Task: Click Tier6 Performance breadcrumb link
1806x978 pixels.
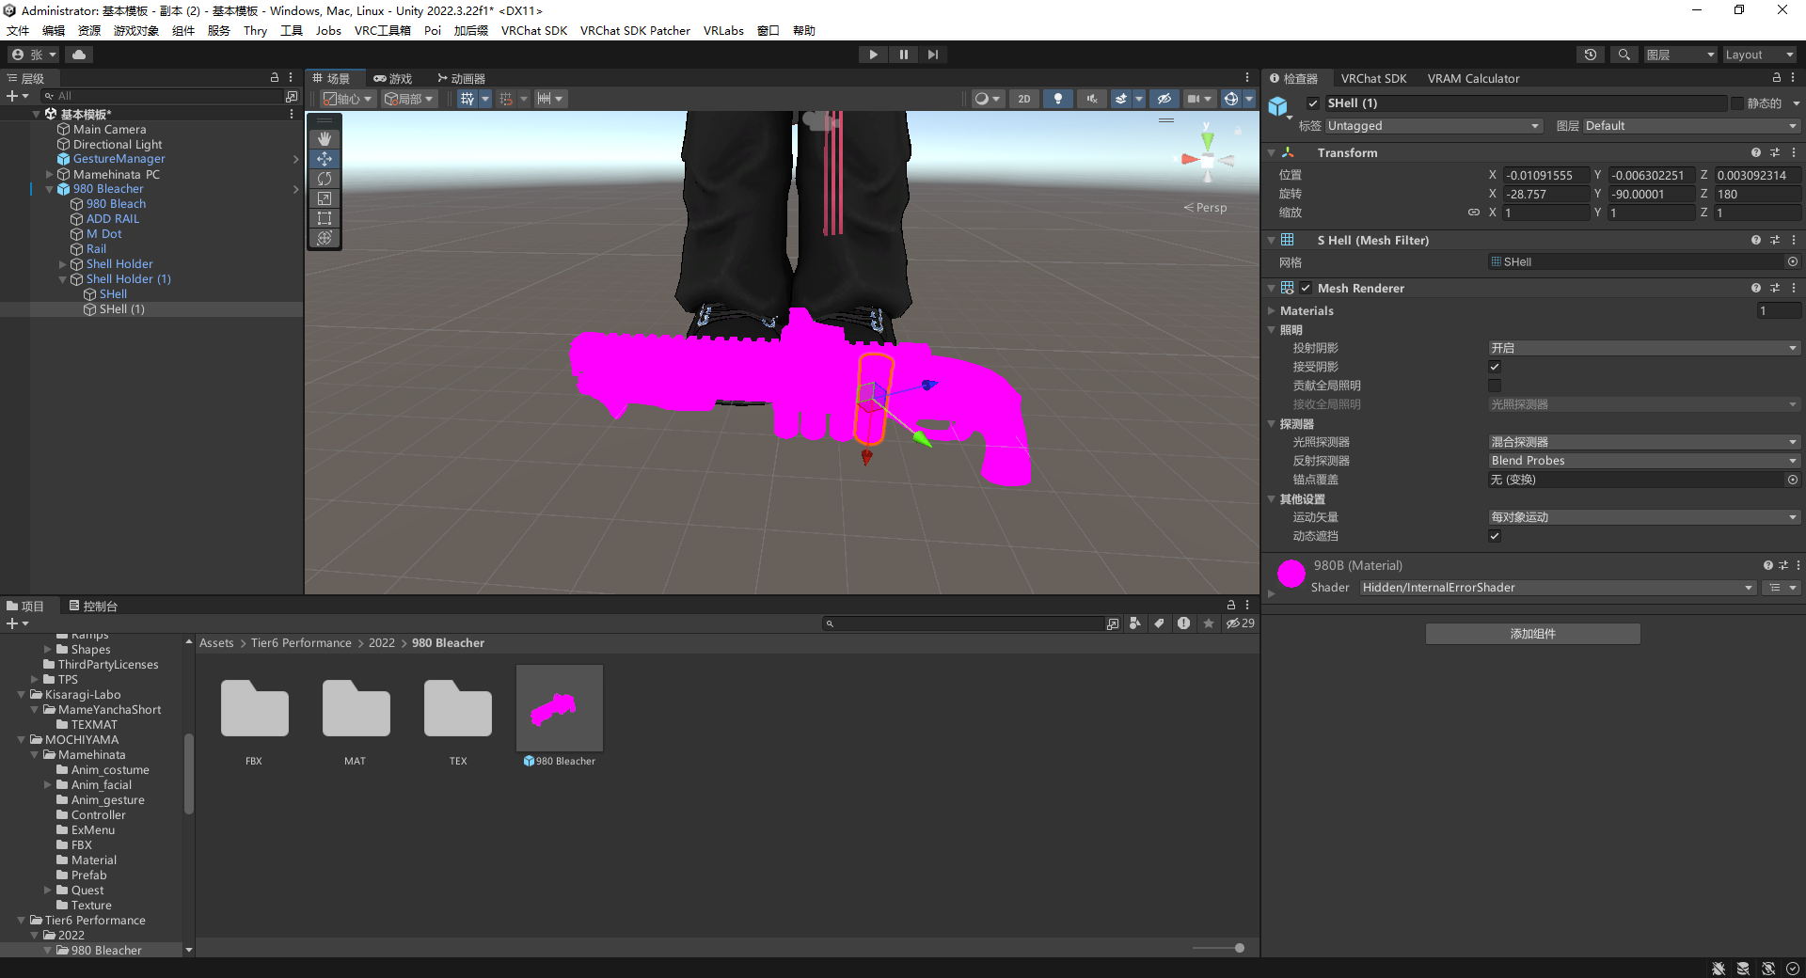Action: click(301, 643)
